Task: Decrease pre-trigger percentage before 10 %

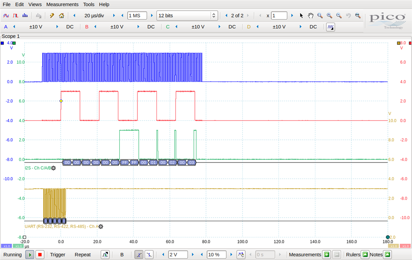Action: pyautogui.click(x=202, y=254)
